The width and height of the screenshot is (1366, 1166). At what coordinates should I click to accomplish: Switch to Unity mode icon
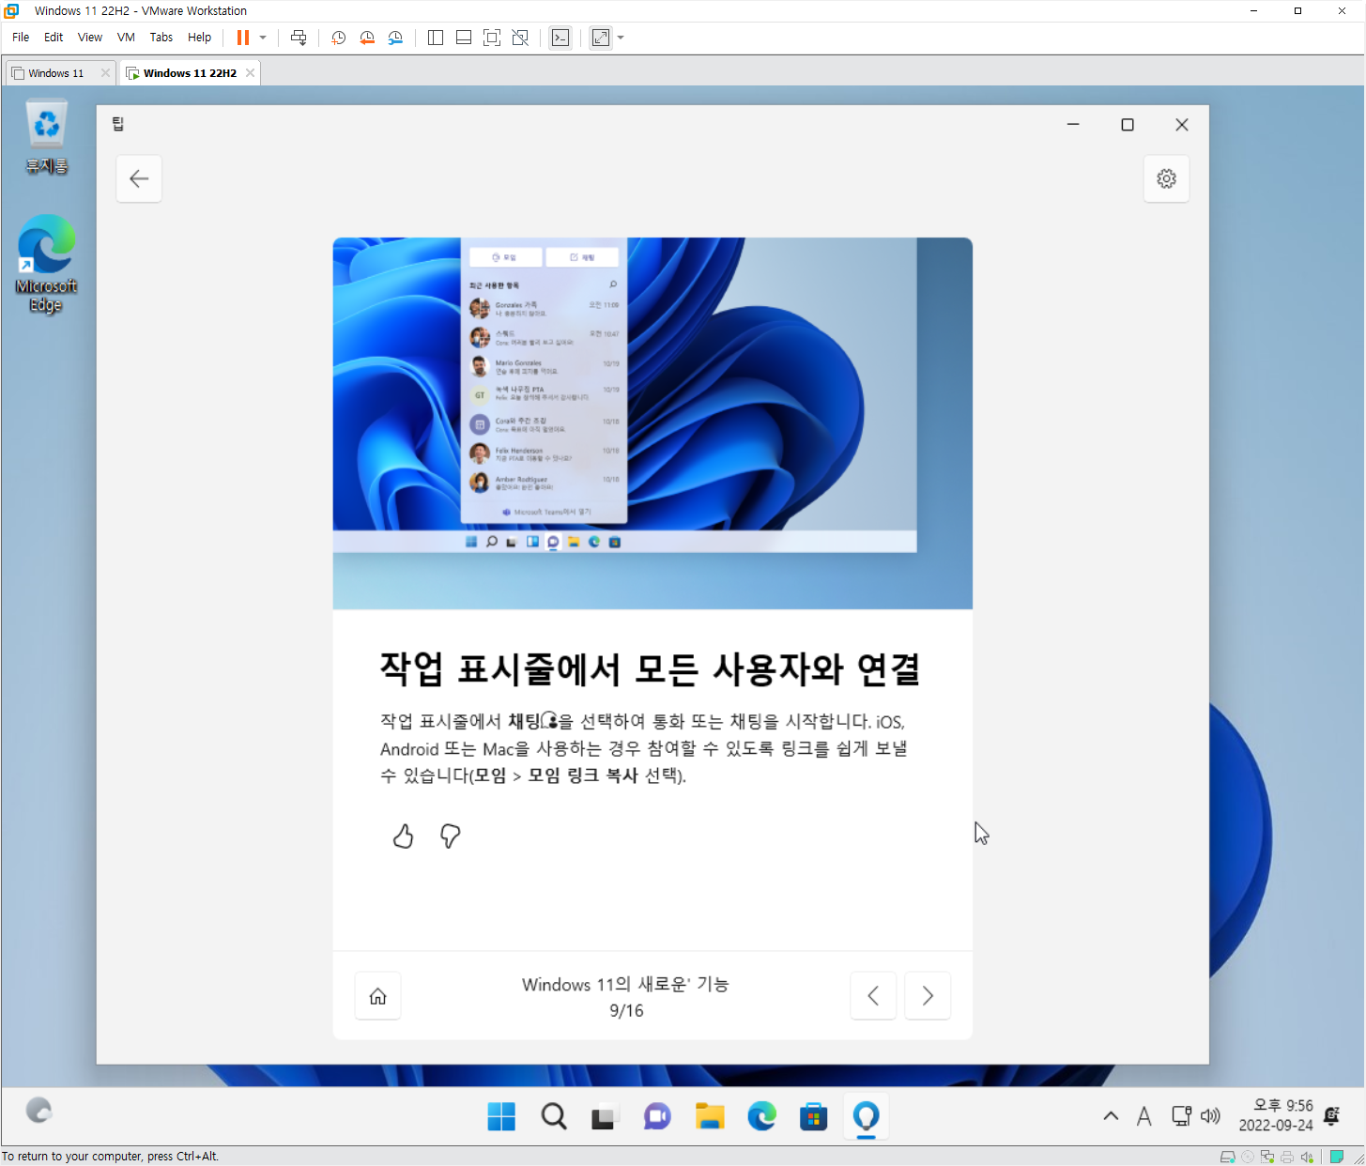tap(520, 38)
